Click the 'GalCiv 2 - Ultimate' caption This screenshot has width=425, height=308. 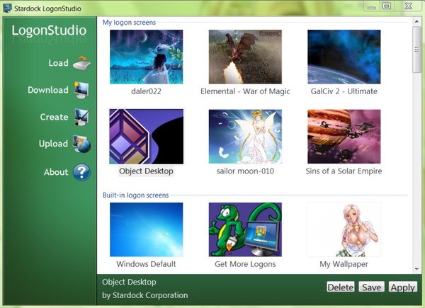tap(344, 91)
